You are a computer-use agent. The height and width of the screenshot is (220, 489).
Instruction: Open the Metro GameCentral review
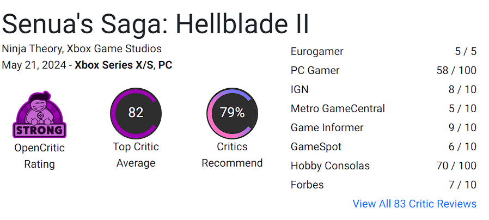coord(383,108)
